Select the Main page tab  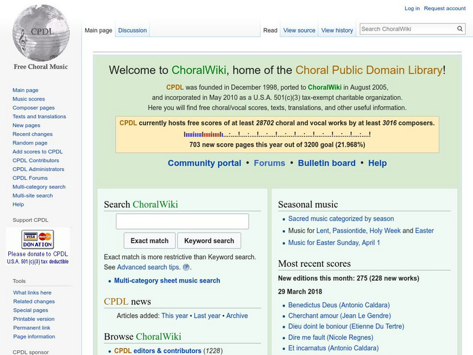pos(98,30)
